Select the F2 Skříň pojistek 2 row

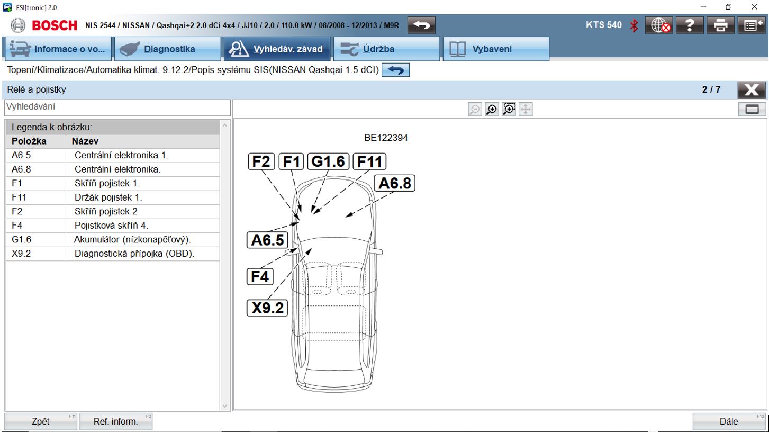coord(113,212)
